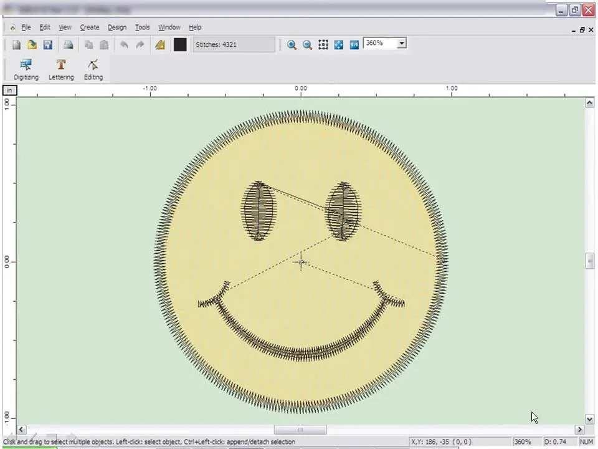Save the design with the floppy icon
Image resolution: width=598 pixels, height=449 pixels.
point(48,45)
